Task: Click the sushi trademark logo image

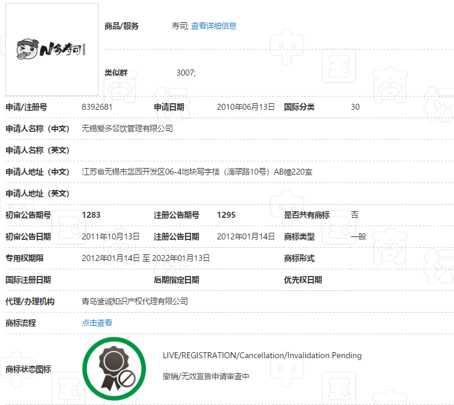Action: click(52, 49)
